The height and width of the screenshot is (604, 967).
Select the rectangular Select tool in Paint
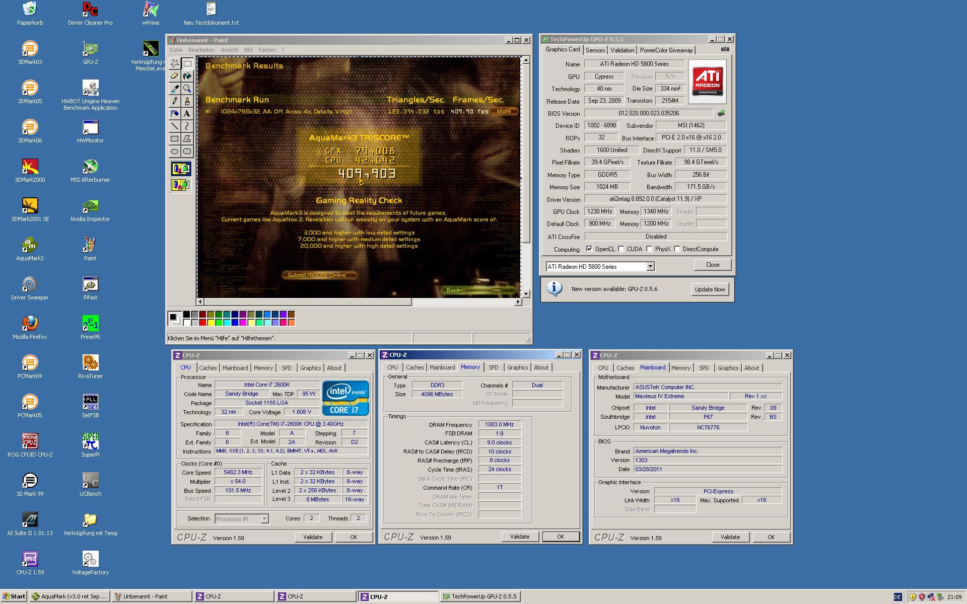pos(187,63)
